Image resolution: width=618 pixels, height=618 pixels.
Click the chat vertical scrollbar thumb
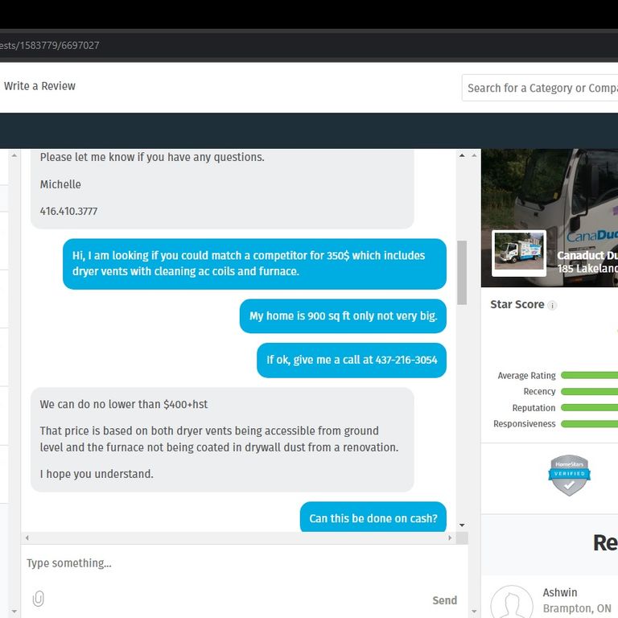462,272
